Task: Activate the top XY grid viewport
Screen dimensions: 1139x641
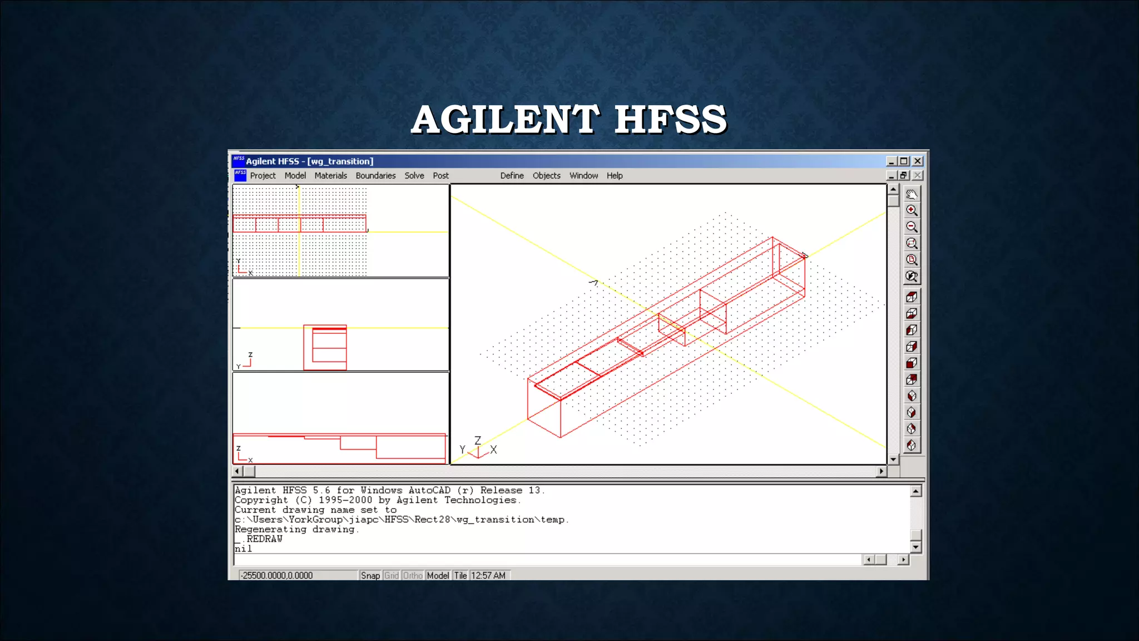Action: [x=341, y=231]
